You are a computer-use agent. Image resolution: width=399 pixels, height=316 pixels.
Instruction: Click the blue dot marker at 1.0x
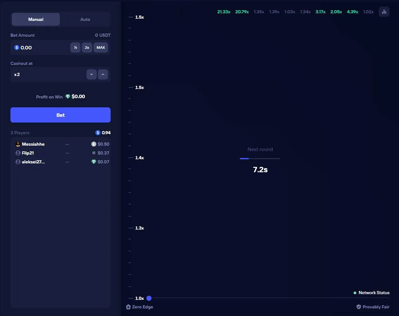pos(149,298)
